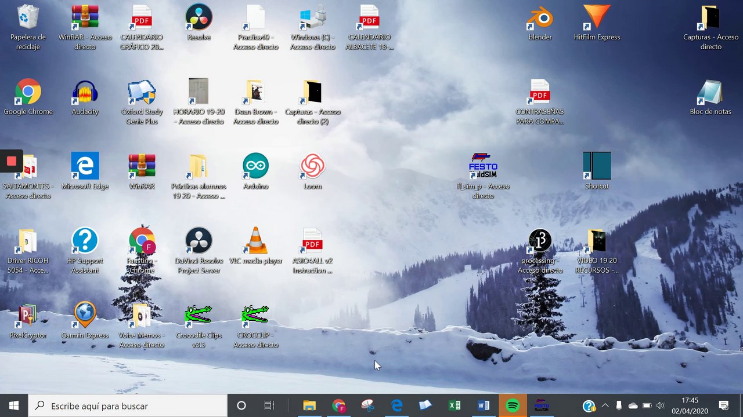Show hidden system tray icons
The image size is (743, 417).
605,406
